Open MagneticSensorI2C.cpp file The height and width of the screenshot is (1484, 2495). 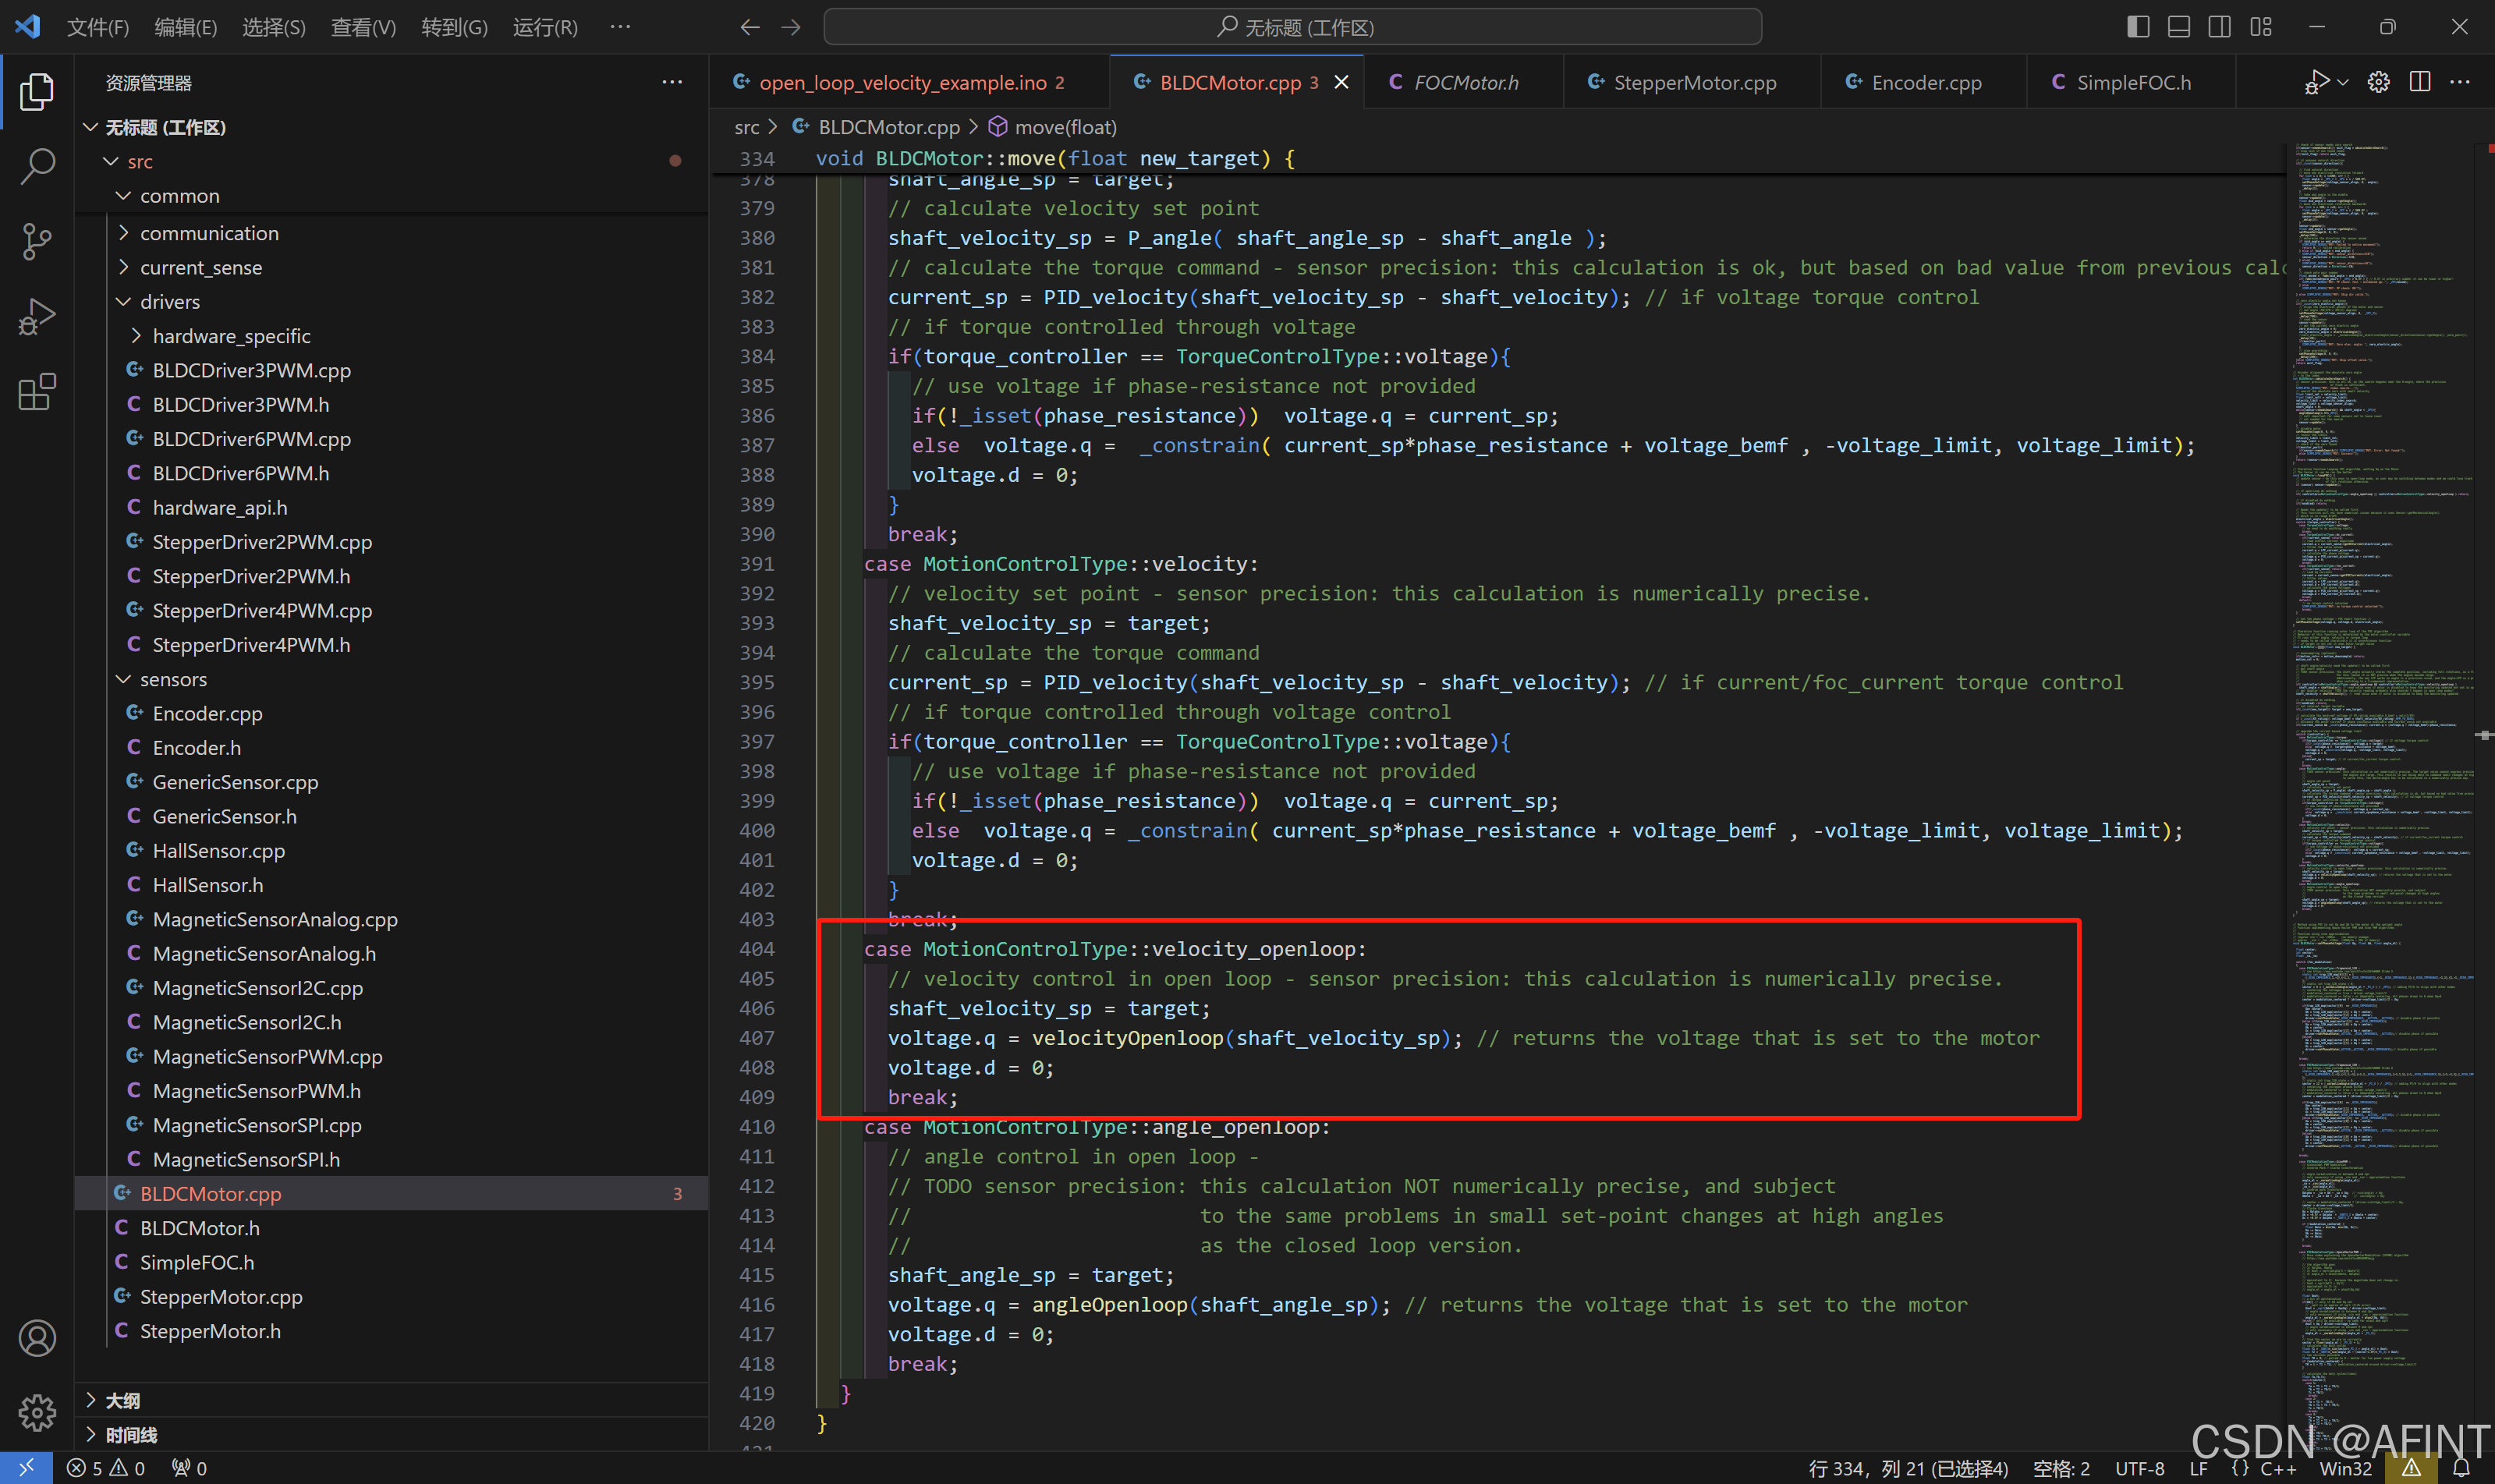click(392, 988)
